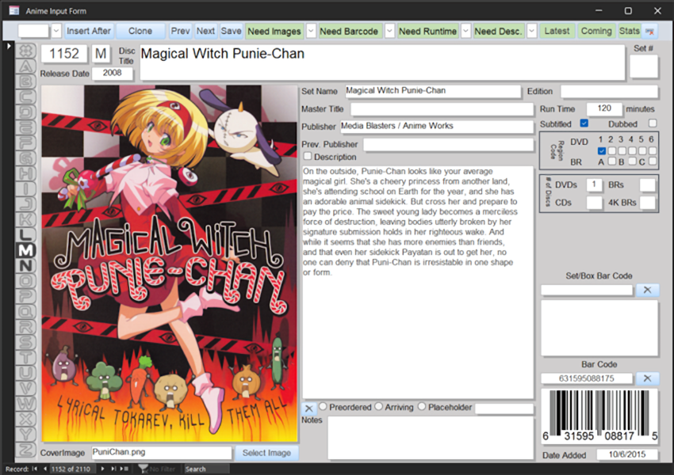Check BR region C checkbox
This screenshot has width=674, height=475.
pos(653,161)
